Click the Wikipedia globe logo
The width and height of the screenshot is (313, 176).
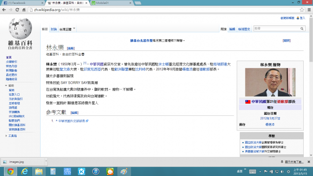pyautogui.click(x=20, y=28)
